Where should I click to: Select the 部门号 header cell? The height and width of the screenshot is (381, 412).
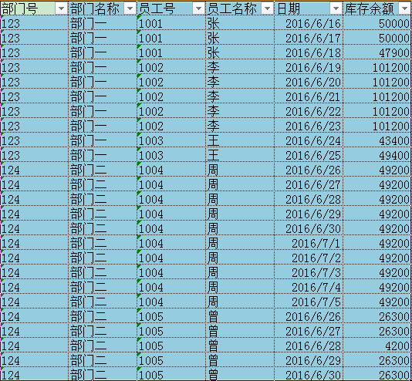[34, 8]
